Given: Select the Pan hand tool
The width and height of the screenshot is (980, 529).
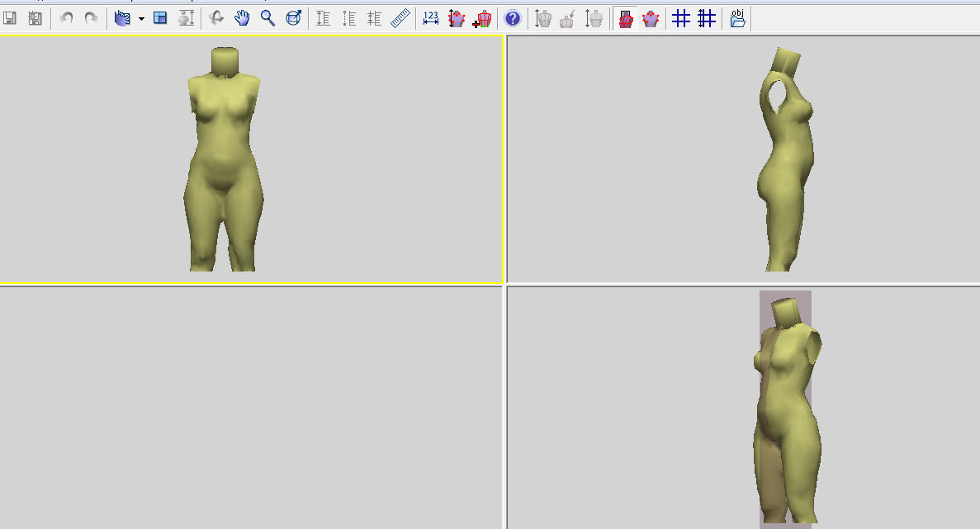Looking at the screenshot, I should [x=242, y=18].
